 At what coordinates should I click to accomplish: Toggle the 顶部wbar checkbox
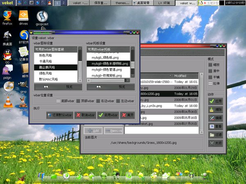click(78, 101)
